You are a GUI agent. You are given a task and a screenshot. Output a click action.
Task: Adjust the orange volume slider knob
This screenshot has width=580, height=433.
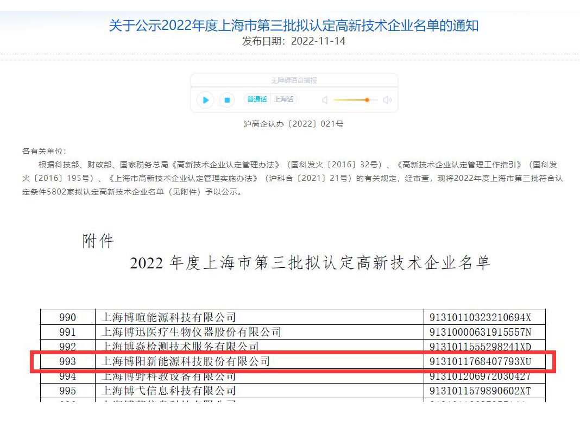click(367, 100)
